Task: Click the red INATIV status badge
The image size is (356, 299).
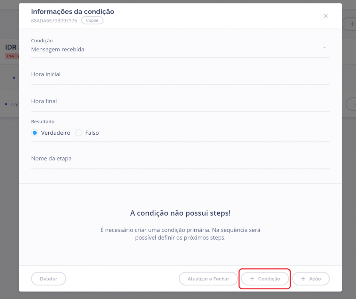Action: 12,56
